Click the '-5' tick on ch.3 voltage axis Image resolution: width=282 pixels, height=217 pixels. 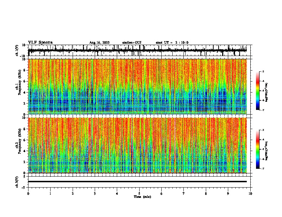tap(24, 188)
